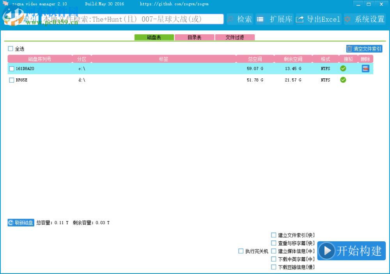Click the play icon on 开始构建

(x=328, y=251)
